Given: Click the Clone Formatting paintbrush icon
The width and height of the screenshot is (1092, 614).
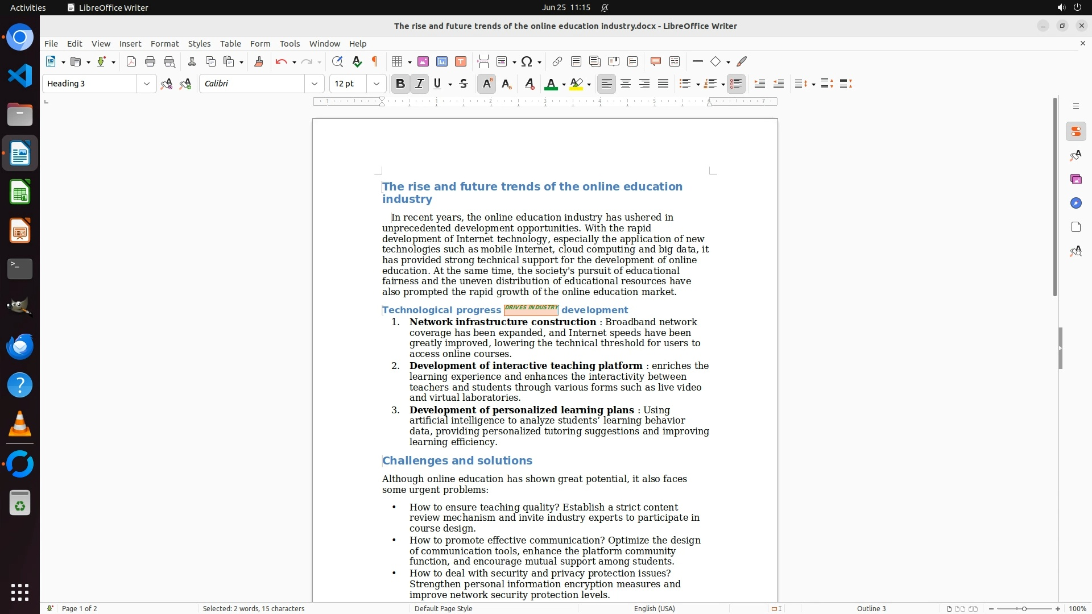Looking at the screenshot, I should 259,61.
